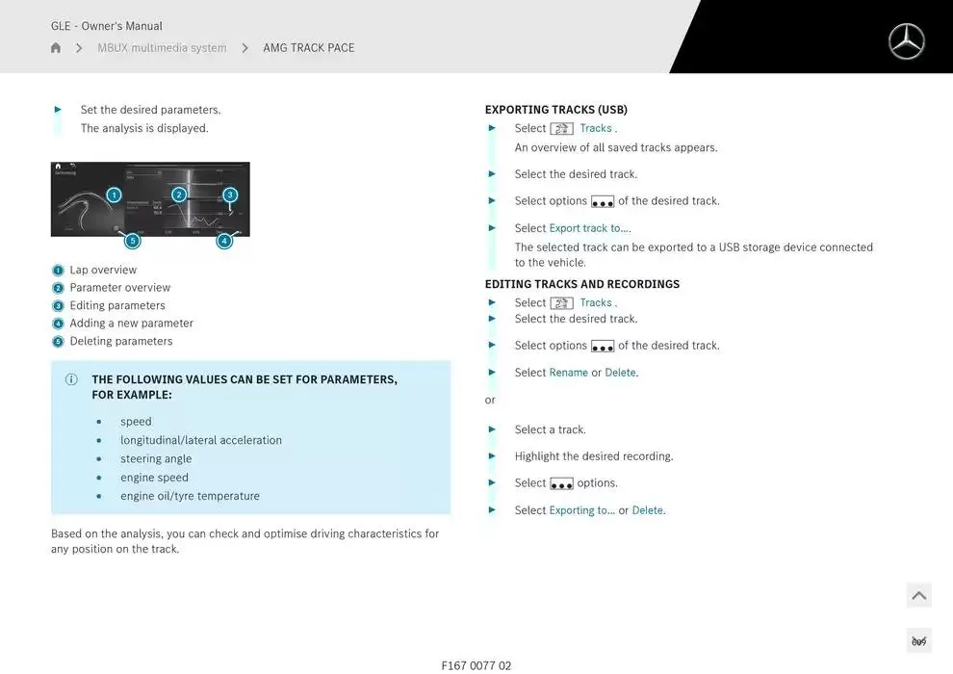
Task: Click three-dot options icon above Export track
Action: (603, 202)
